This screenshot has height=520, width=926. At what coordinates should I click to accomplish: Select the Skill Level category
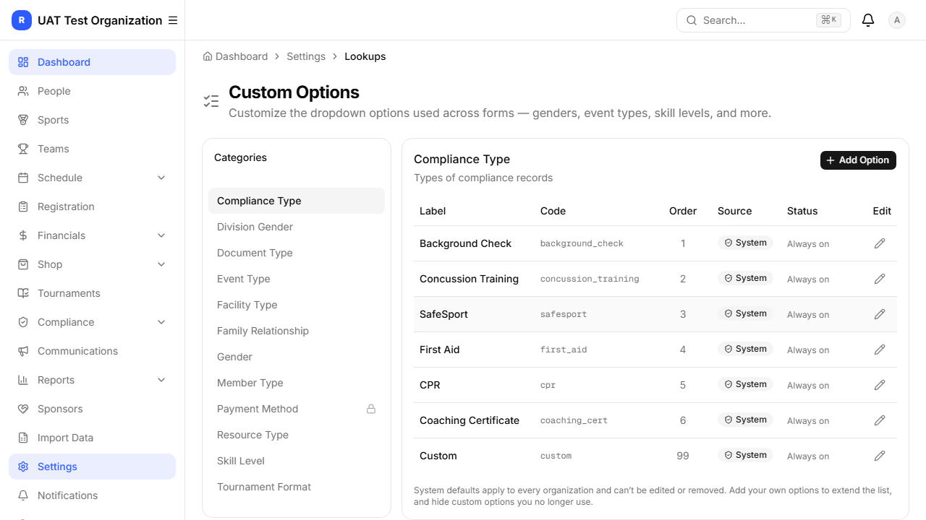click(297, 461)
